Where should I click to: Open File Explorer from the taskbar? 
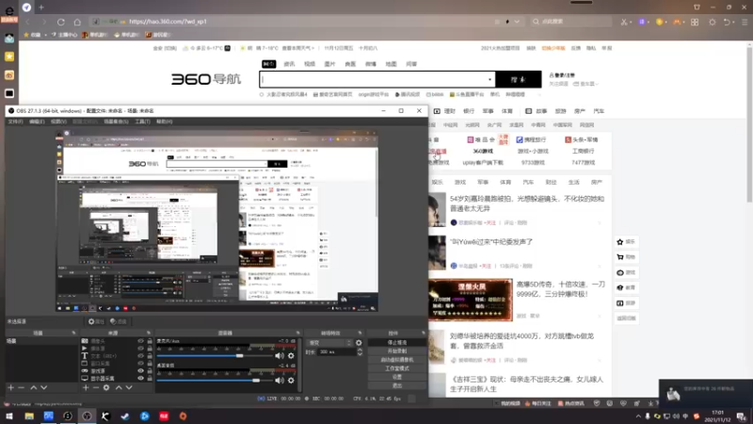[29, 416]
